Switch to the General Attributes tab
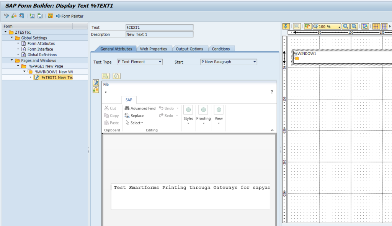 (x=116, y=49)
